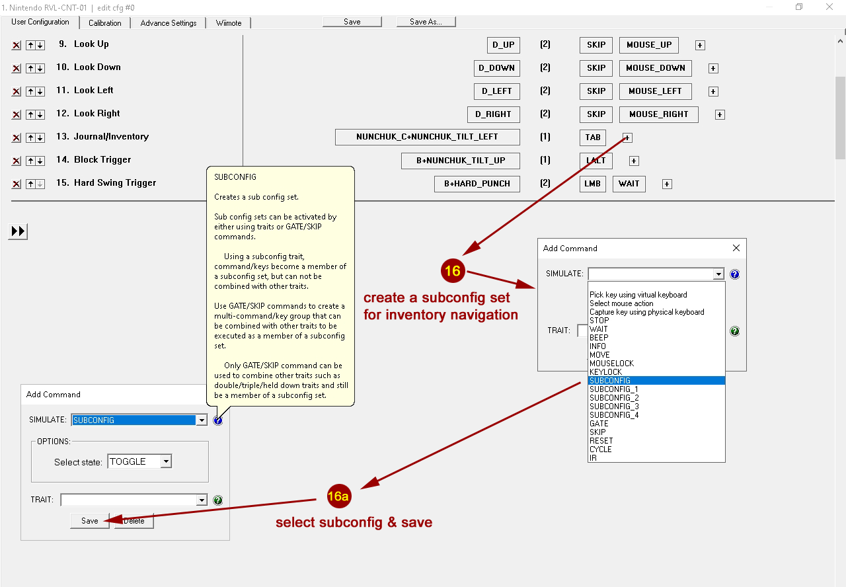The image size is (846, 587).
Task: Select GATE in the command list
Action: [x=599, y=424]
